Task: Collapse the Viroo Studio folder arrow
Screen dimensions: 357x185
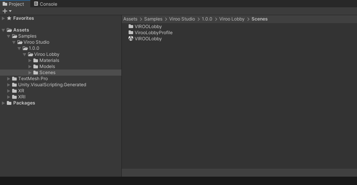Action: 14,42
